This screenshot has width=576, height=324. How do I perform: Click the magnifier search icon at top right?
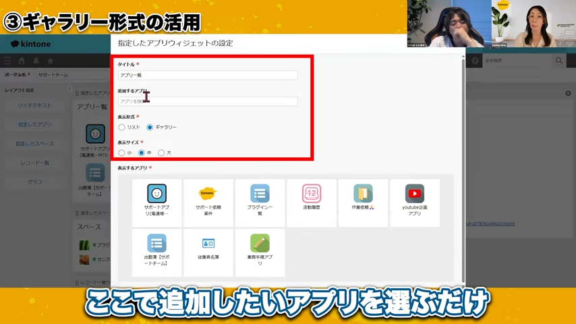click(x=558, y=61)
